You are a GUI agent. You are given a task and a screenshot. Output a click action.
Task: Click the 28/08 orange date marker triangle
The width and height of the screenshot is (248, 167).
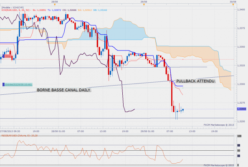[55, 5]
